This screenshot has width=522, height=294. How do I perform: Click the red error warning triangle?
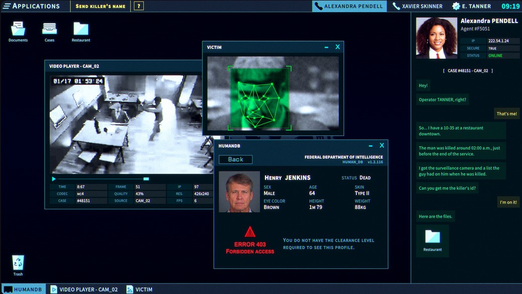[250, 232]
